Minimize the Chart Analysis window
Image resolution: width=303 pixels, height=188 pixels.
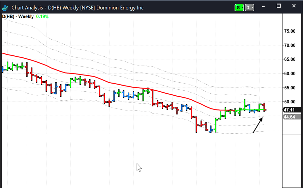(264, 6)
